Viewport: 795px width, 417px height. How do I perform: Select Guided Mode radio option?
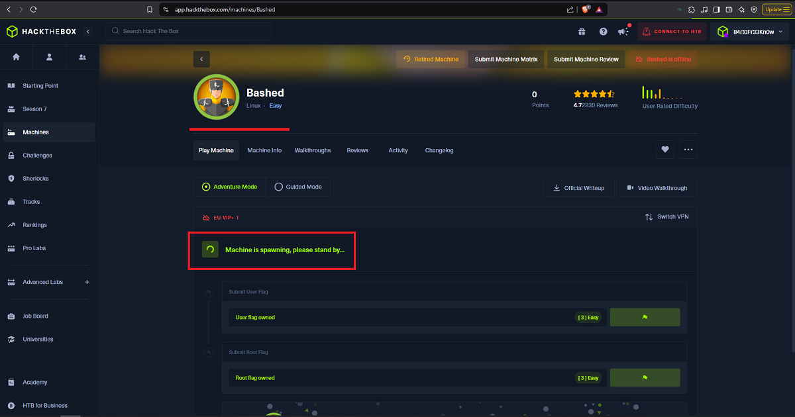(x=298, y=187)
